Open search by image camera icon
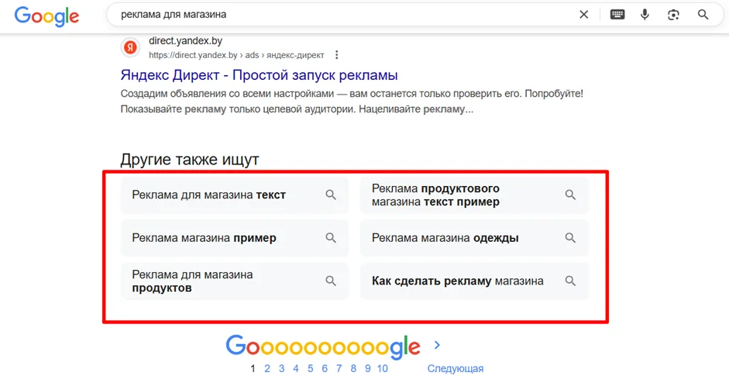 [673, 15]
